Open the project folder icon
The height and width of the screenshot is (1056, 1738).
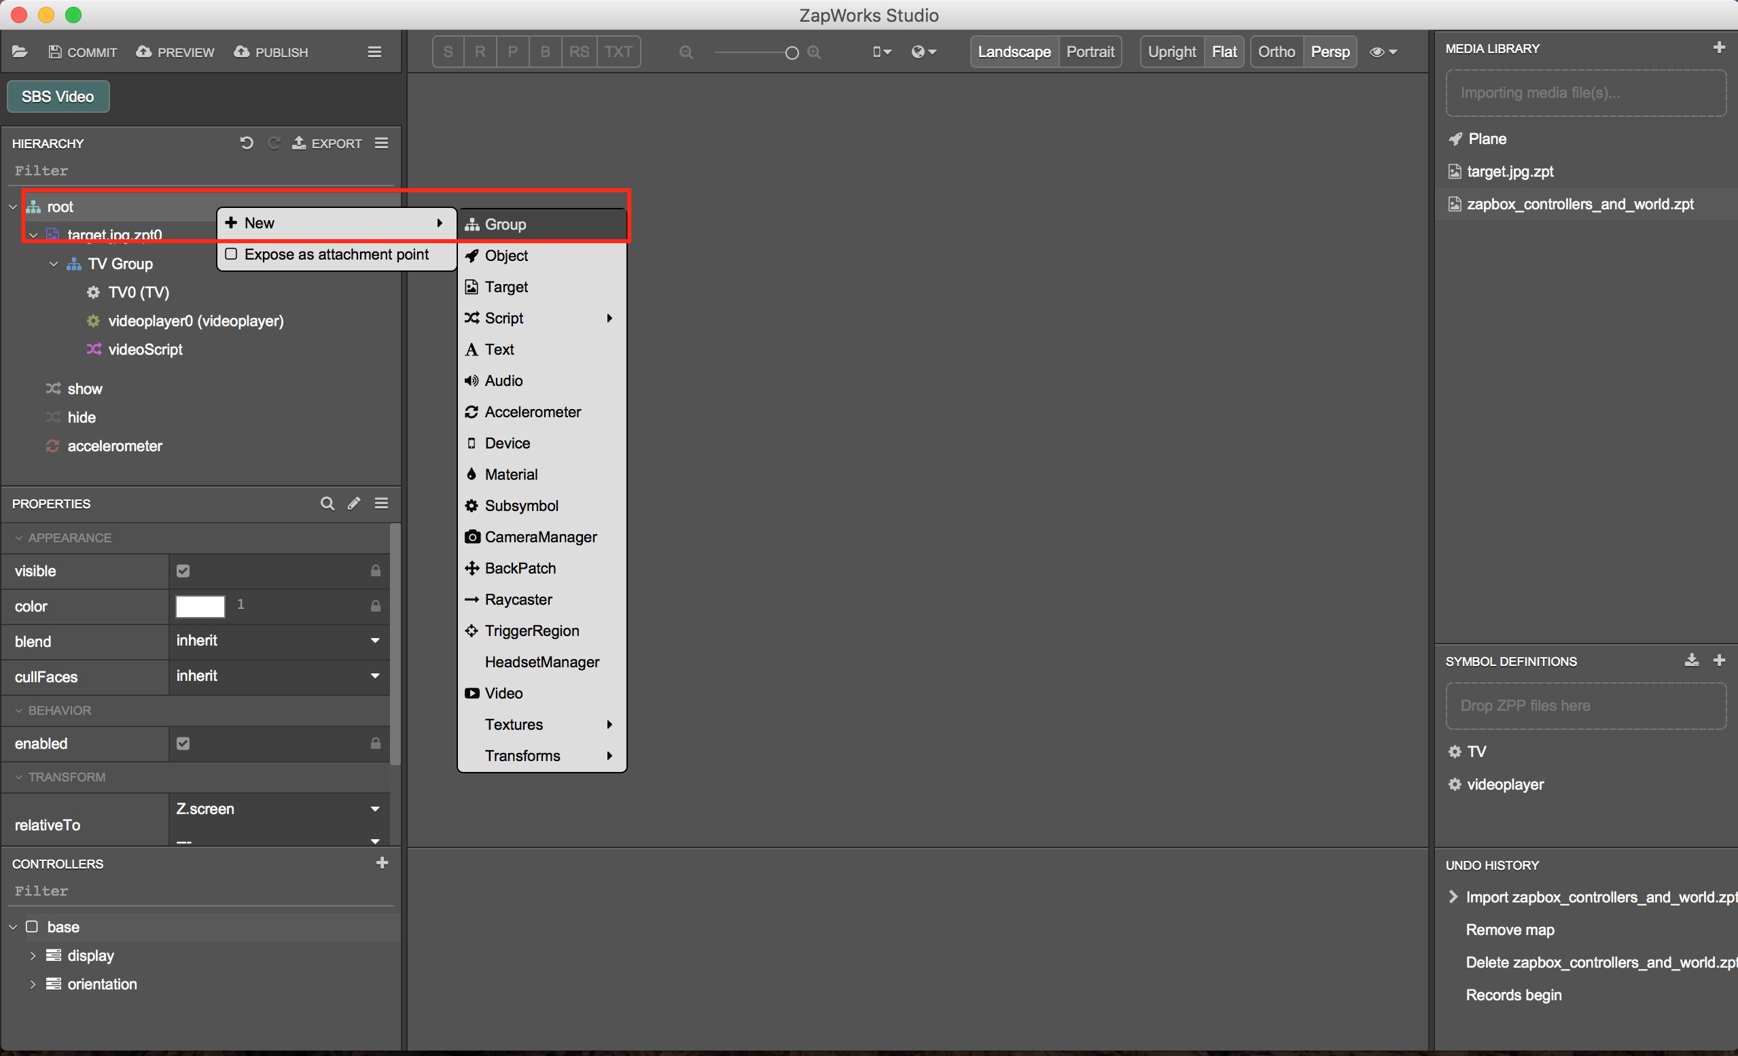coord(20,52)
